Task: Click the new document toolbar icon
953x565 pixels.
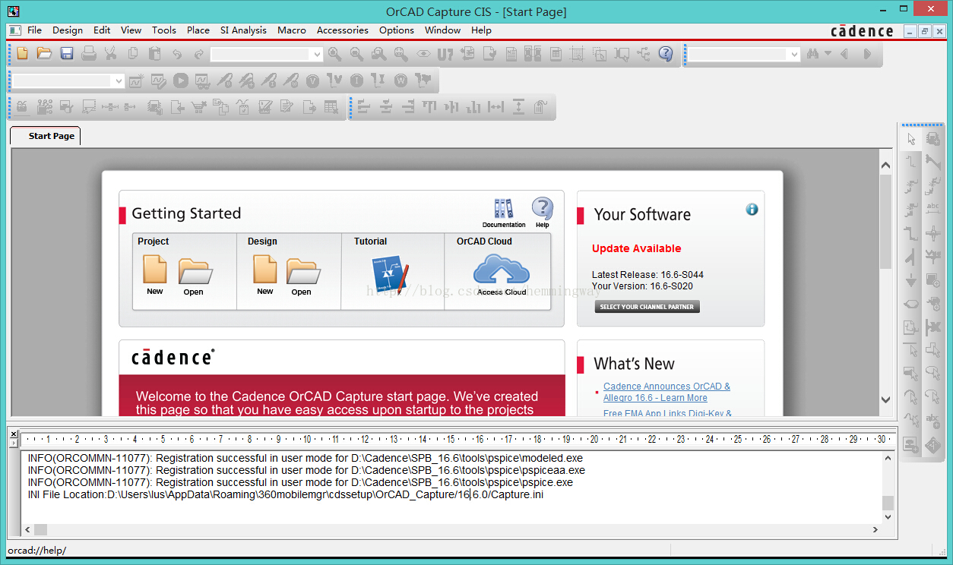Action: click(x=22, y=54)
